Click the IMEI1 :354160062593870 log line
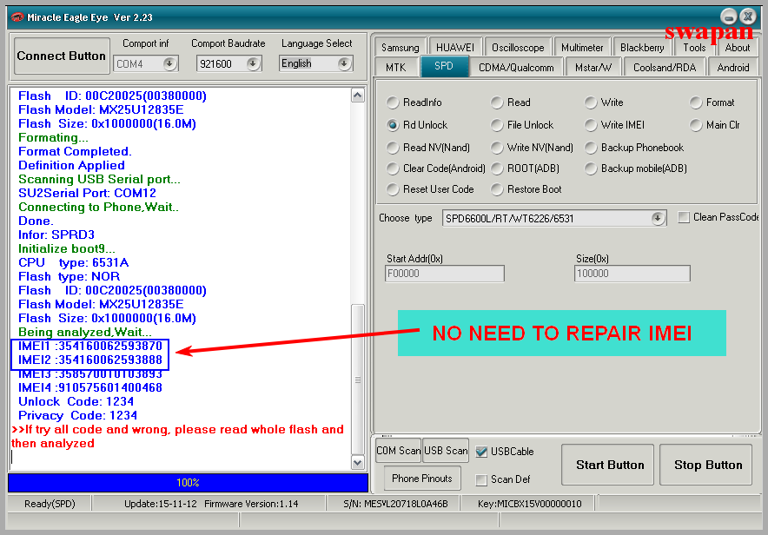The height and width of the screenshot is (535, 768). pos(90,346)
